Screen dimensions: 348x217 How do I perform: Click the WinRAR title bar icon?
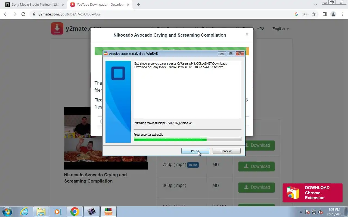point(106,53)
